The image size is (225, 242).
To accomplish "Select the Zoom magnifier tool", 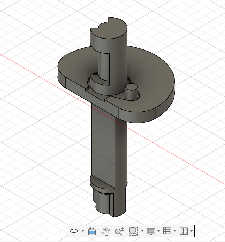I will [x=119, y=231].
